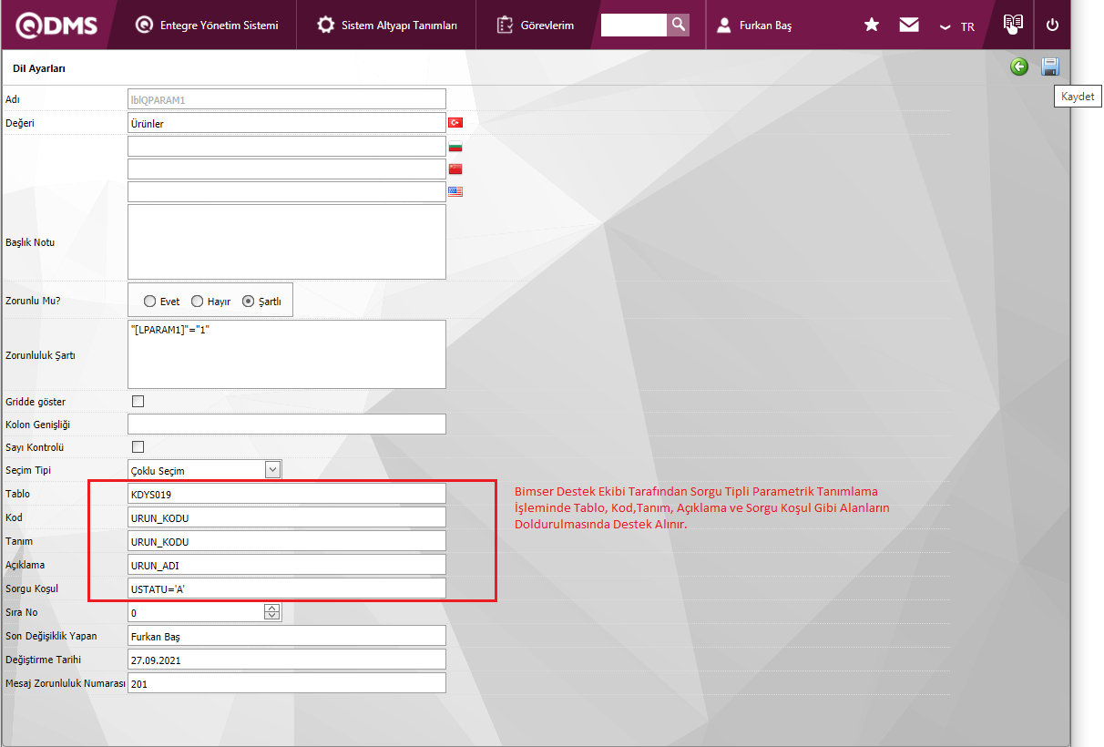This screenshot has height=747, width=1104.
Task: Click the user profile icon
Action: (724, 26)
